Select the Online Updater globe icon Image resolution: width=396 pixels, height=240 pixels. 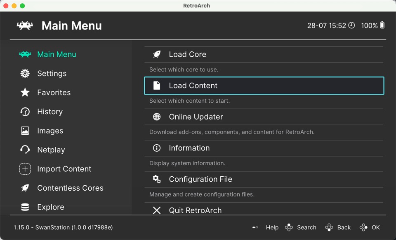pos(156,116)
